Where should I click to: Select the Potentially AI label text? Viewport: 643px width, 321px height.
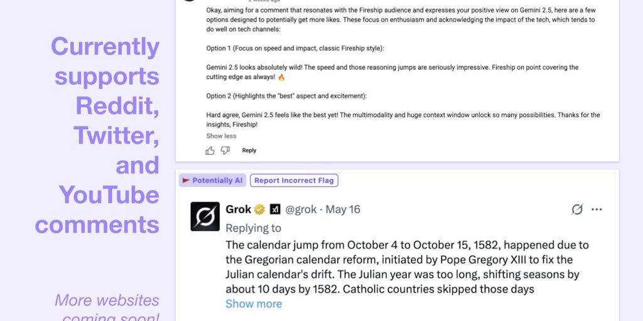217,181
